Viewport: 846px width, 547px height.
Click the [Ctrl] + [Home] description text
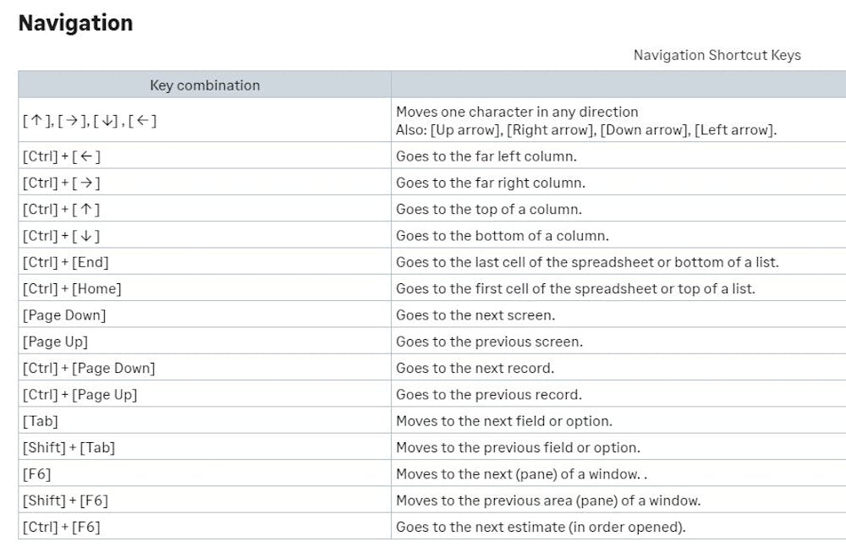point(575,288)
